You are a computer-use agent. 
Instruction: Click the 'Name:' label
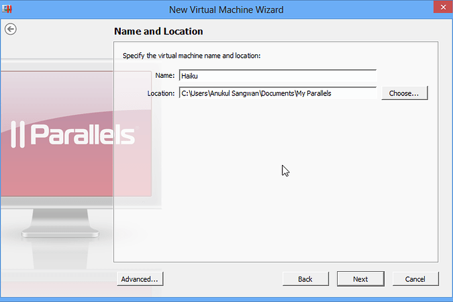pos(165,75)
